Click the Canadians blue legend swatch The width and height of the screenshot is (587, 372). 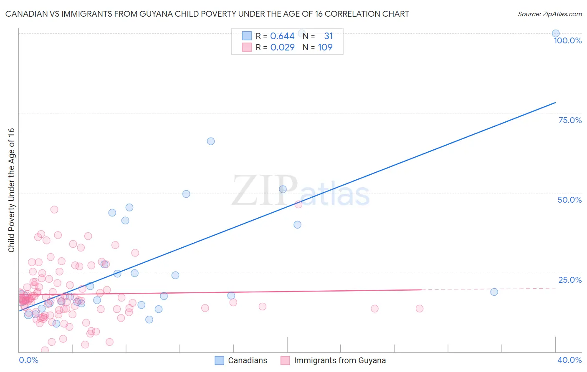click(220, 360)
